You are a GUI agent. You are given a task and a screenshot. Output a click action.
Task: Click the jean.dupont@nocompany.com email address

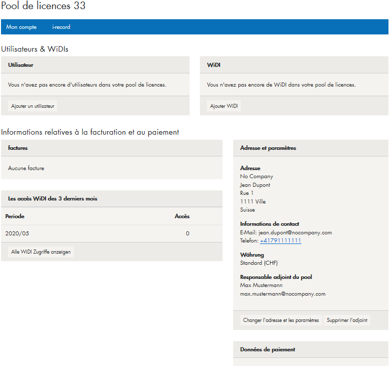point(295,233)
